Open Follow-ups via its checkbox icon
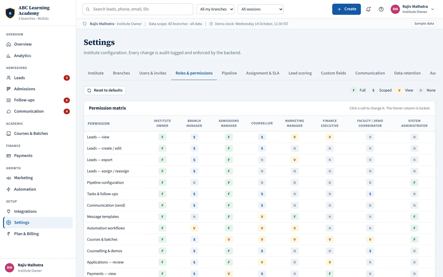Screen dimensions: 443x277 pos(9,100)
